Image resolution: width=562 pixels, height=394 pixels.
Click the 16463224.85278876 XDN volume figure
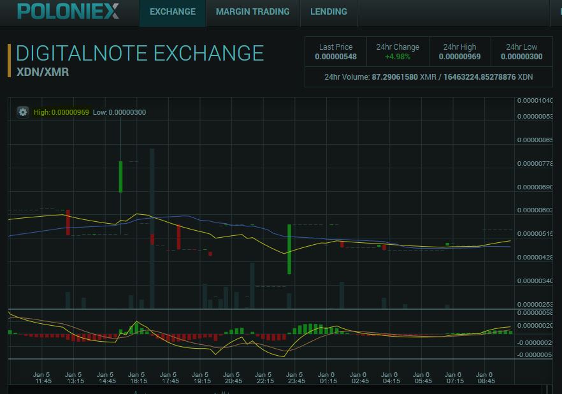[x=488, y=77]
